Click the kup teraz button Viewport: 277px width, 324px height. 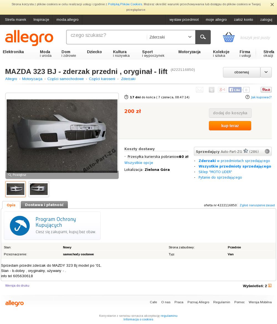click(230, 126)
